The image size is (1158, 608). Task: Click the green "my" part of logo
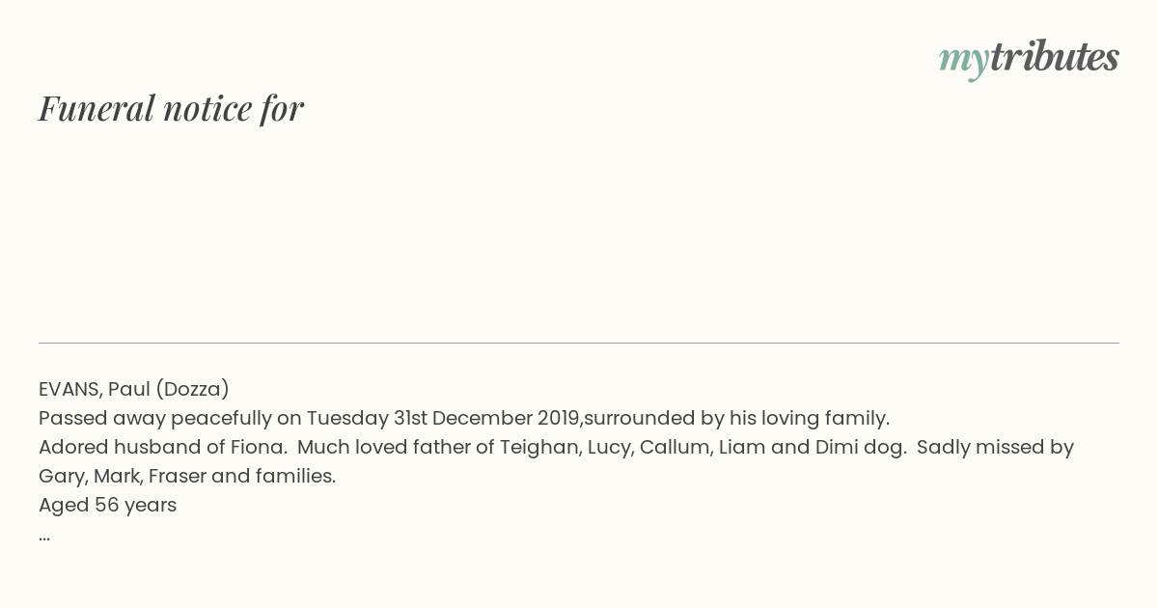coord(963,62)
